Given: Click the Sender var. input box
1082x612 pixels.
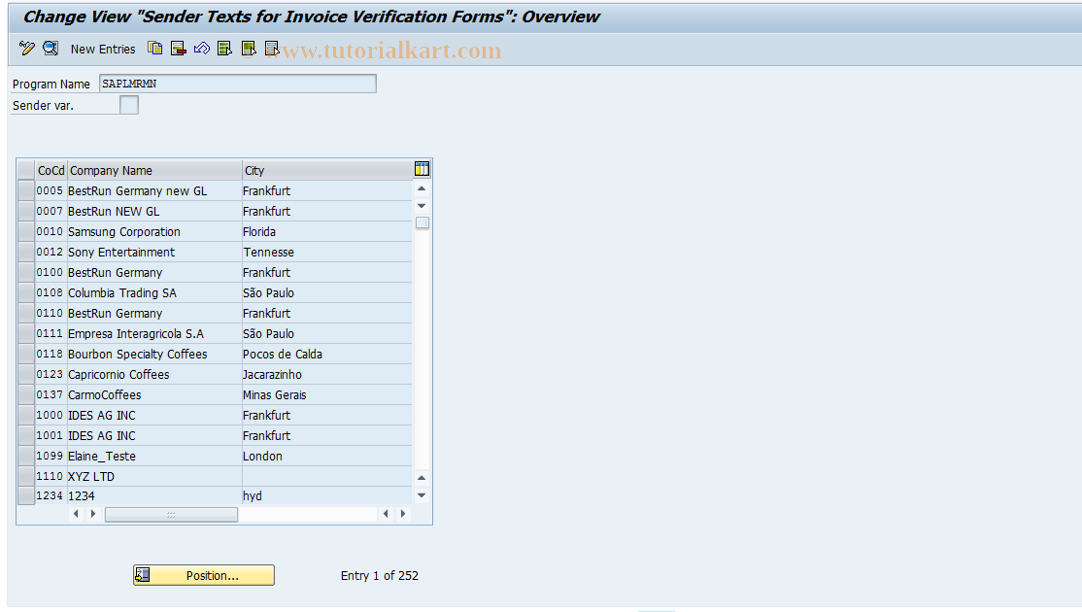Looking at the screenshot, I should (x=129, y=105).
